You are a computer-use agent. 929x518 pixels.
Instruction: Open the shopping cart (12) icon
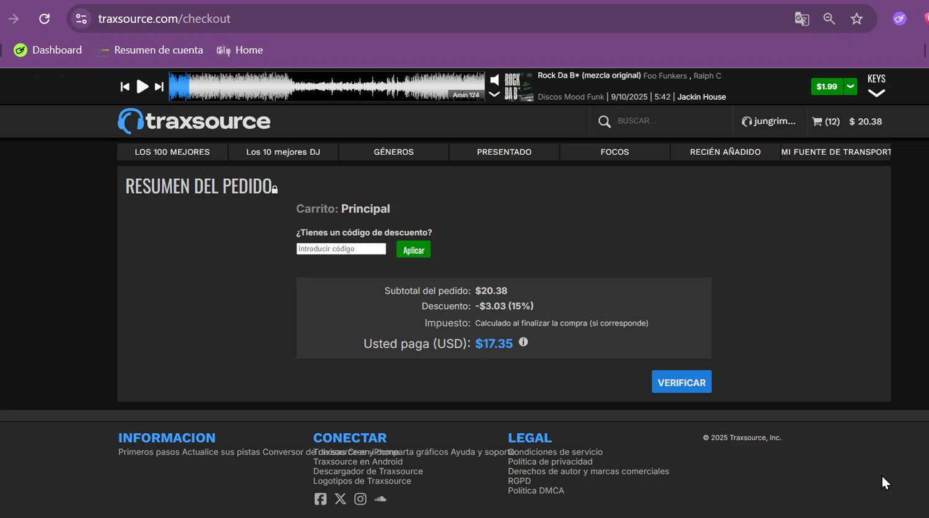(826, 121)
